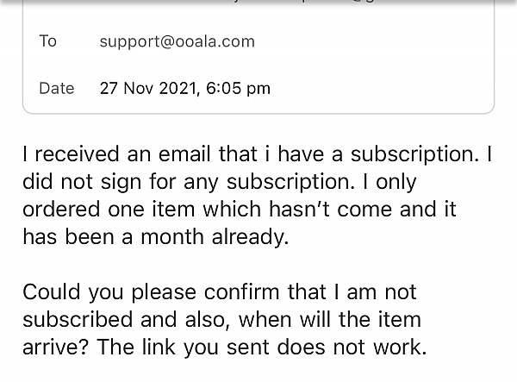Tap the time '6:05 pm' in Date row
This screenshot has width=517, height=382.
coord(239,89)
